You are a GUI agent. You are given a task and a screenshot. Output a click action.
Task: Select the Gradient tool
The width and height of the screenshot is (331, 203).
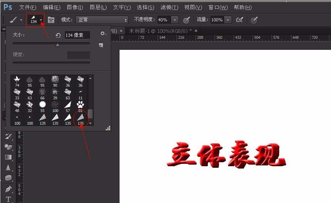8,157
